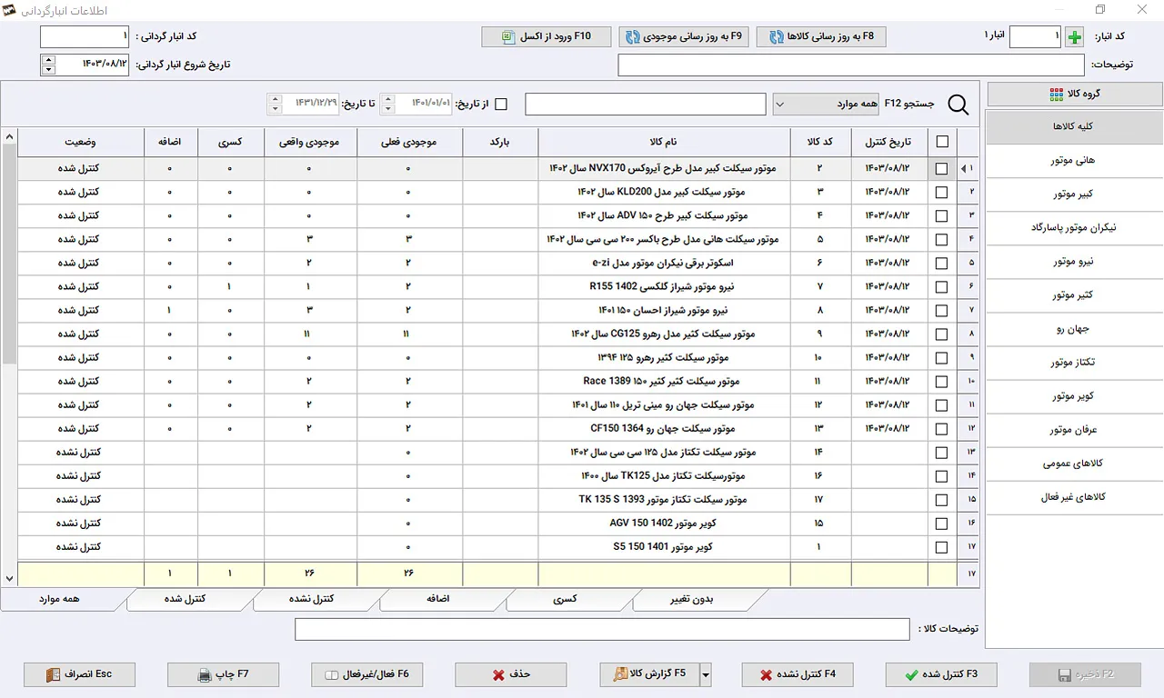The image size is (1164, 698).
Task: Select نیرو موتور product group
Action: coord(1074,261)
